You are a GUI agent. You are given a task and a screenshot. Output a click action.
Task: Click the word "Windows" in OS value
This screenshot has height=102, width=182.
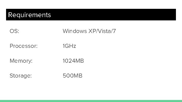coord(75,31)
